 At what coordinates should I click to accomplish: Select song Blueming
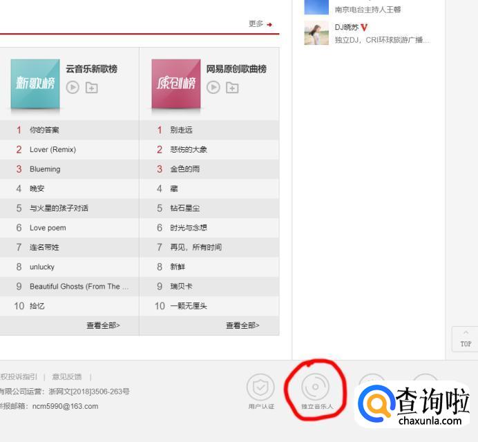(45, 169)
